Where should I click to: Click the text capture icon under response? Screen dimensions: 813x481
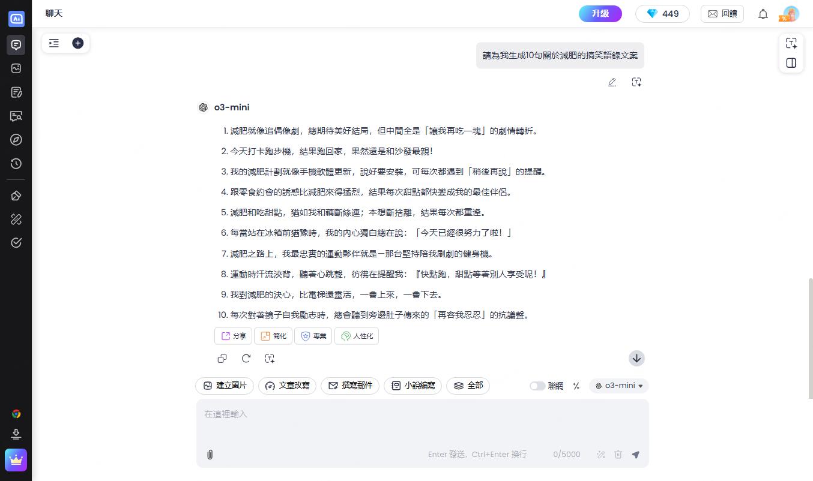[270, 359]
